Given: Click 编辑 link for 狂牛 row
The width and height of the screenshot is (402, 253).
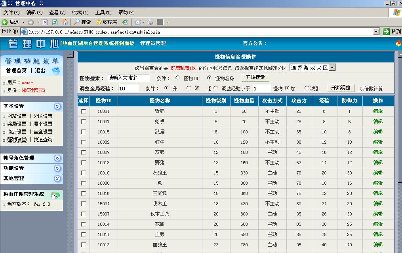Looking at the screenshot, I should click(x=378, y=142).
